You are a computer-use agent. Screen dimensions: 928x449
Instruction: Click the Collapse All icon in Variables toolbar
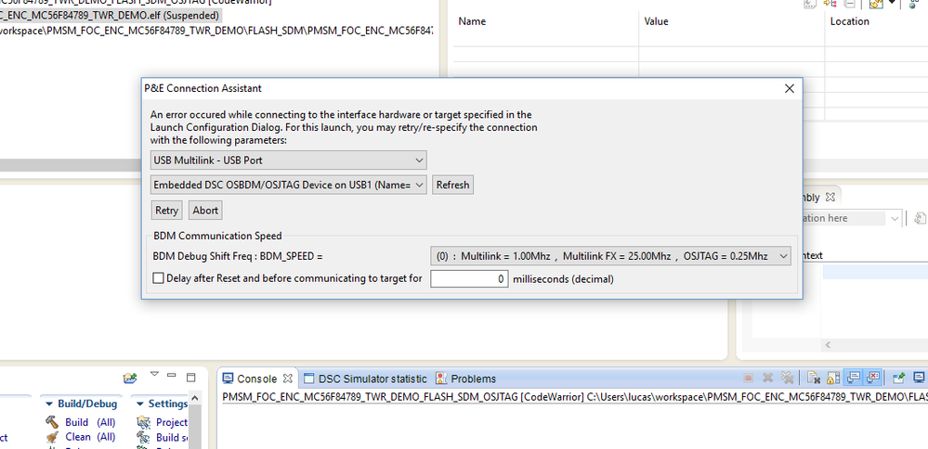pos(849,3)
